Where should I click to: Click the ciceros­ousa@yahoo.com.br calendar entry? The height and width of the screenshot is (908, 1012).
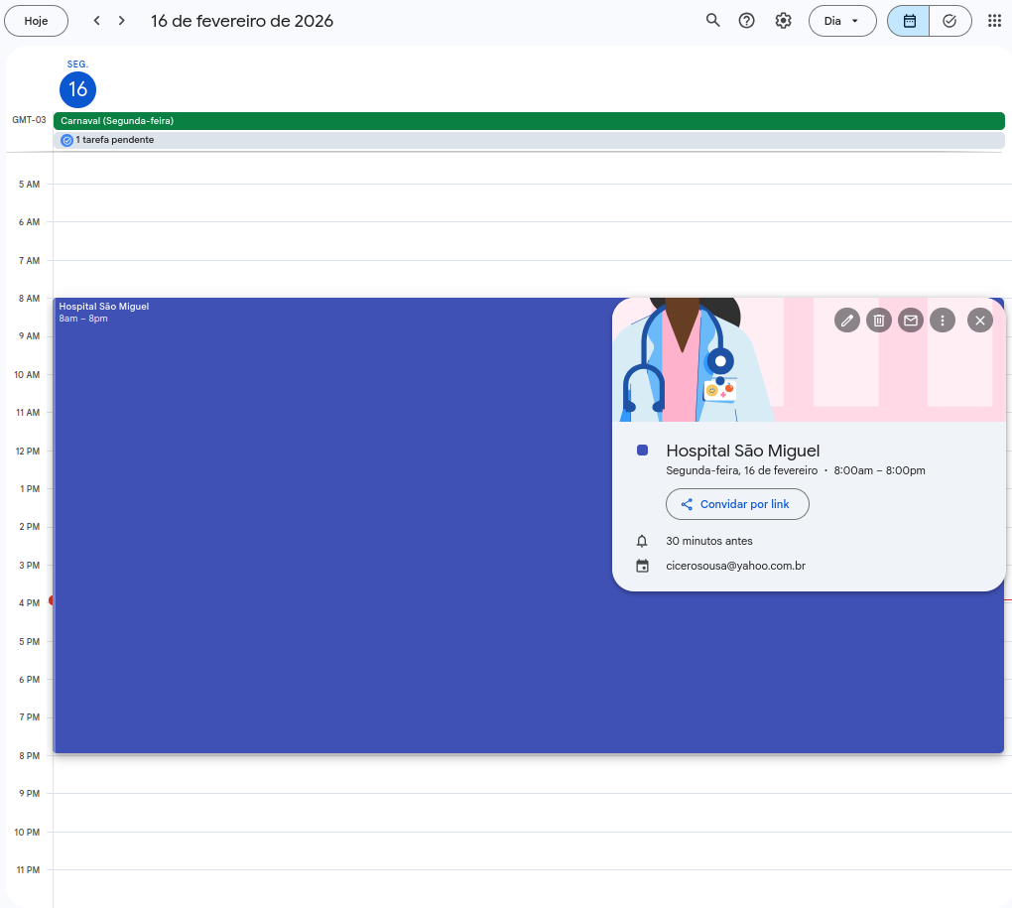(x=736, y=566)
